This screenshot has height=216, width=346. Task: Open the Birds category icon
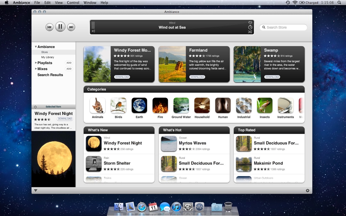(x=119, y=105)
